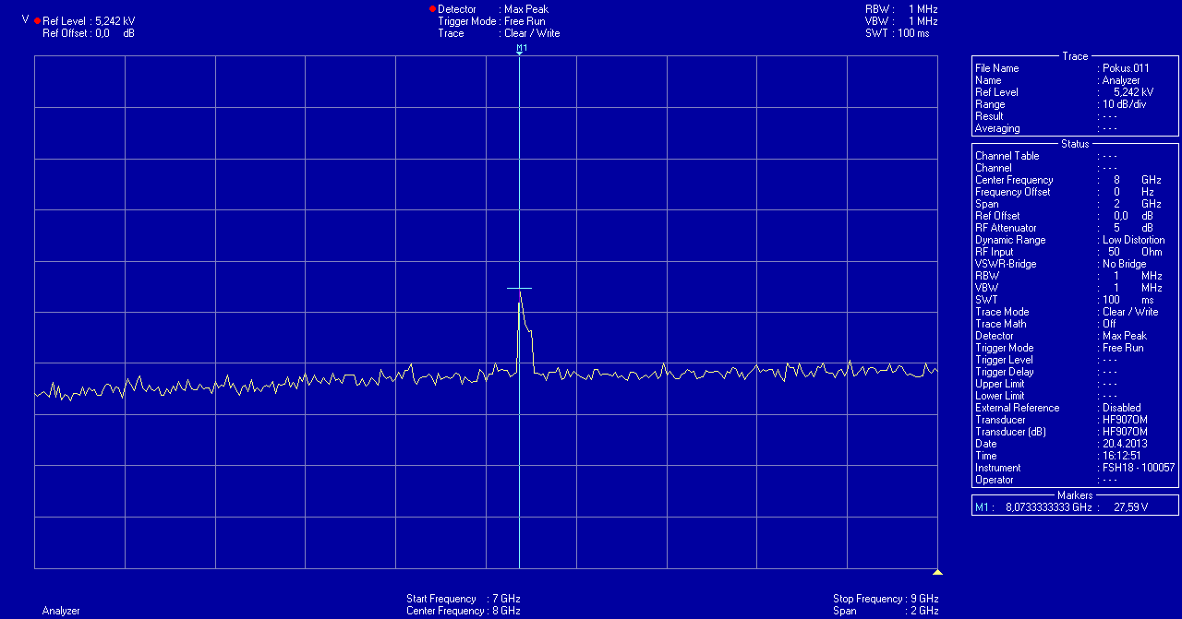Click the Span 2 GHz status row

pyautogui.click(x=1067, y=204)
